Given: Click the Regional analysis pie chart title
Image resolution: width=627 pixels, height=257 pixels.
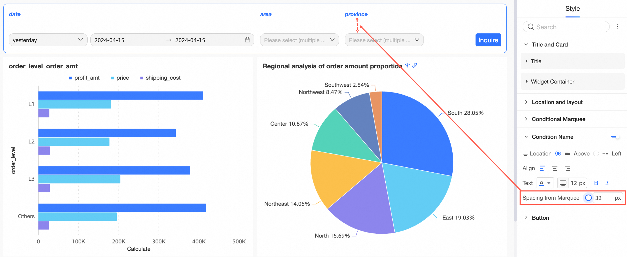Looking at the screenshot, I should 332,66.
